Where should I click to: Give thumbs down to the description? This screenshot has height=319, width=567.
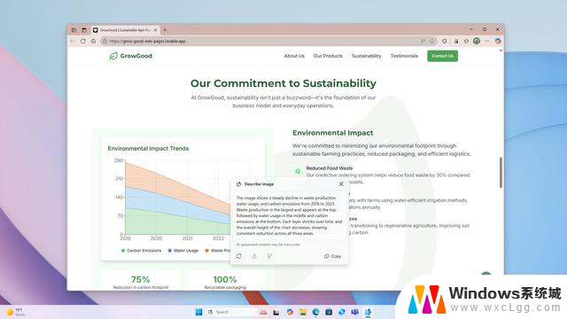(x=269, y=256)
